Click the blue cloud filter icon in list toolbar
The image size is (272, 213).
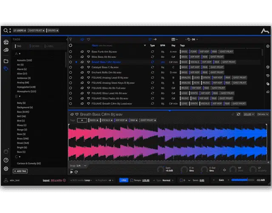coord(82,40)
